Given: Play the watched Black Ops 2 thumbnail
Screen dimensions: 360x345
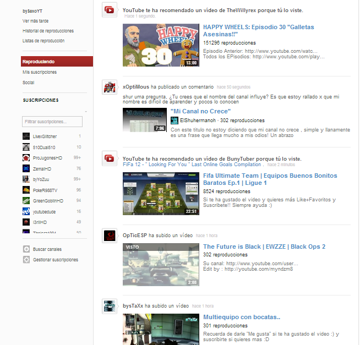Looking at the screenshot, I should click(161, 265).
